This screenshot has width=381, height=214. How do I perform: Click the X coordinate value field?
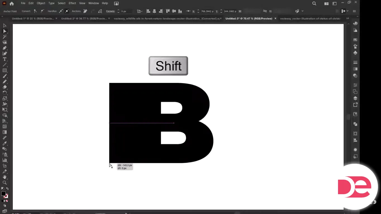pyautogui.click(x=207, y=11)
